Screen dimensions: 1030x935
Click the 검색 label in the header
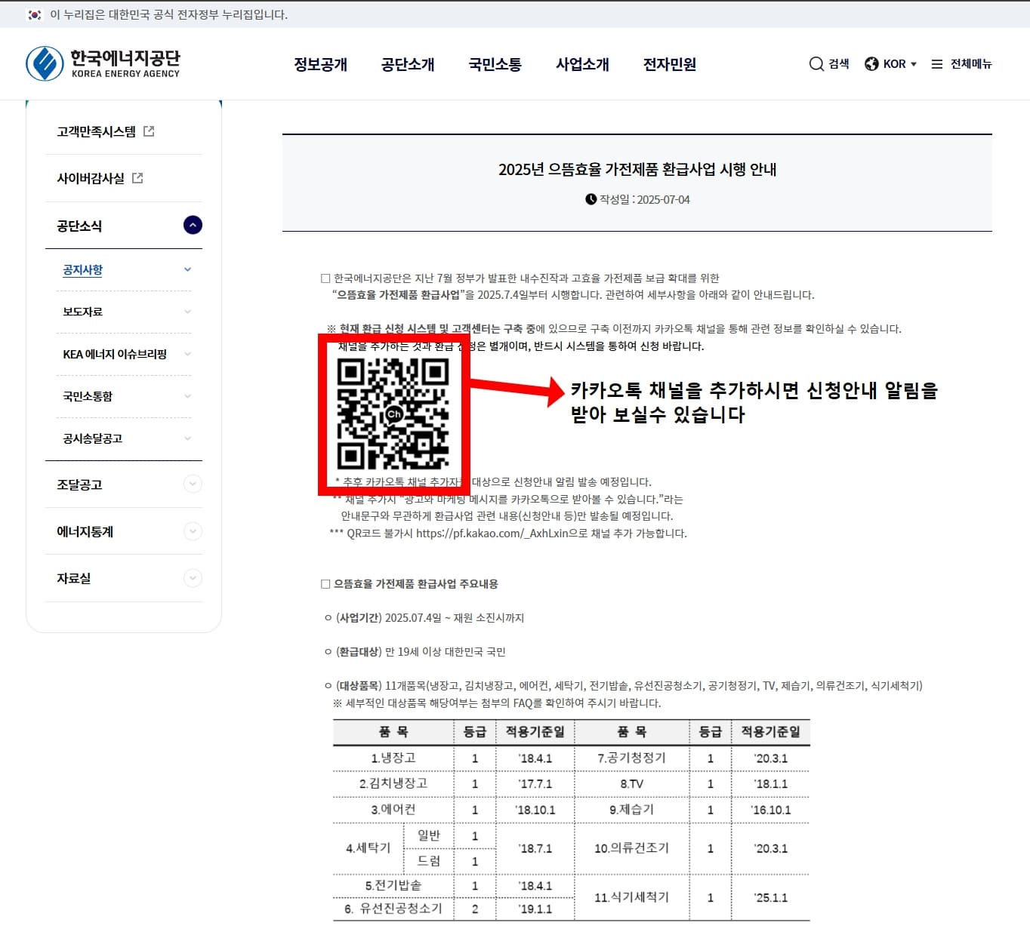pyautogui.click(x=838, y=64)
